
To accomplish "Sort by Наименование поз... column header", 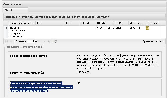I will click(x=22, y=23).
